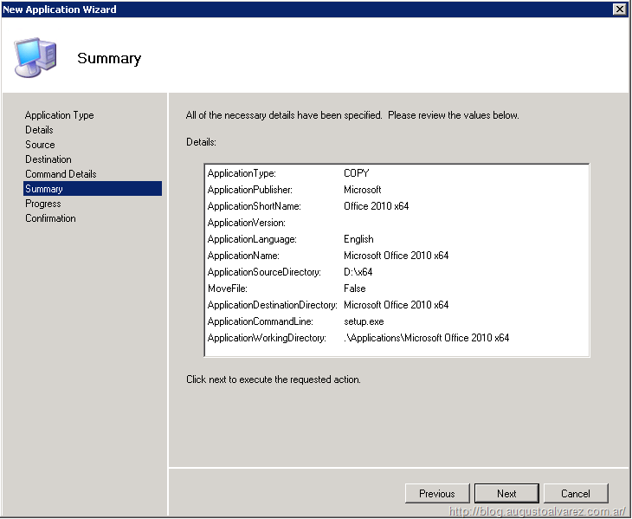Screen dimensions: 632x519
Task: Click the ApplicationWorkingDirectory path value
Action: click(426, 338)
